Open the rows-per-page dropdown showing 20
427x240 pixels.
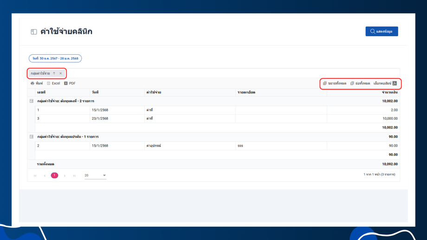point(95,175)
